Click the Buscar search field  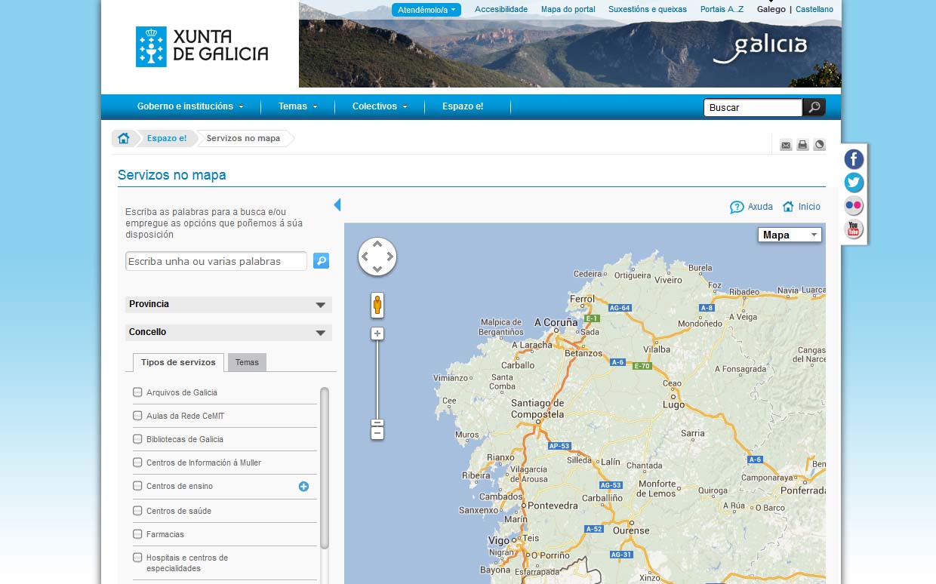[x=753, y=107]
